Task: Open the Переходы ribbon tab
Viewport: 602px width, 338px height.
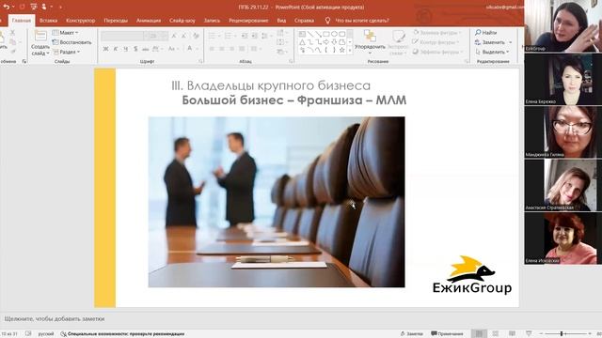Action: pyautogui.click(x=116, y=21)
